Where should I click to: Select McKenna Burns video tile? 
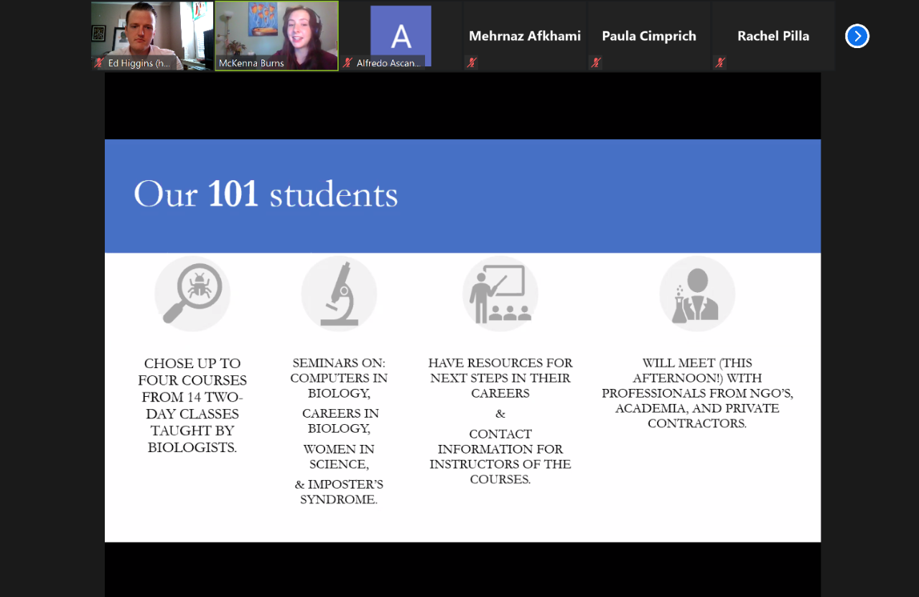[x=276, y=36]
